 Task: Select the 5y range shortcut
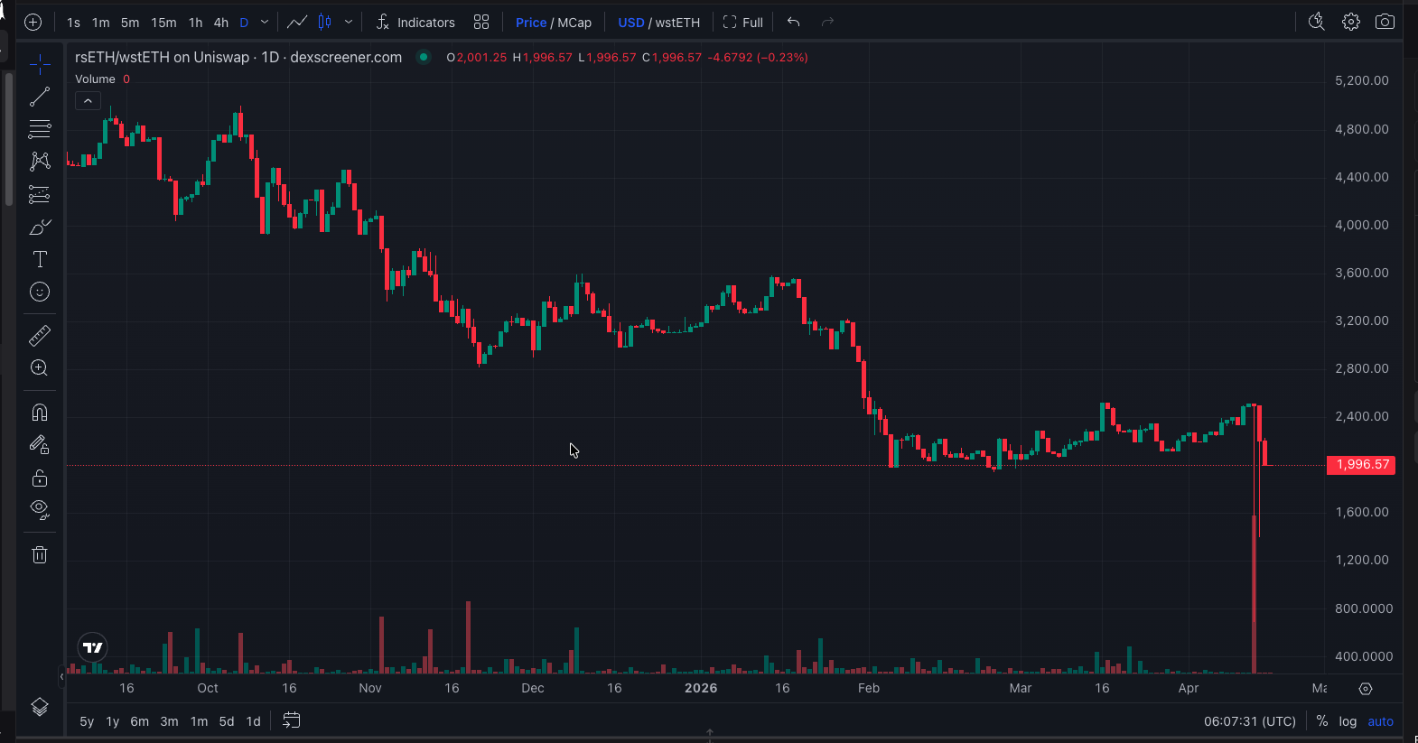tap(86, 721)
